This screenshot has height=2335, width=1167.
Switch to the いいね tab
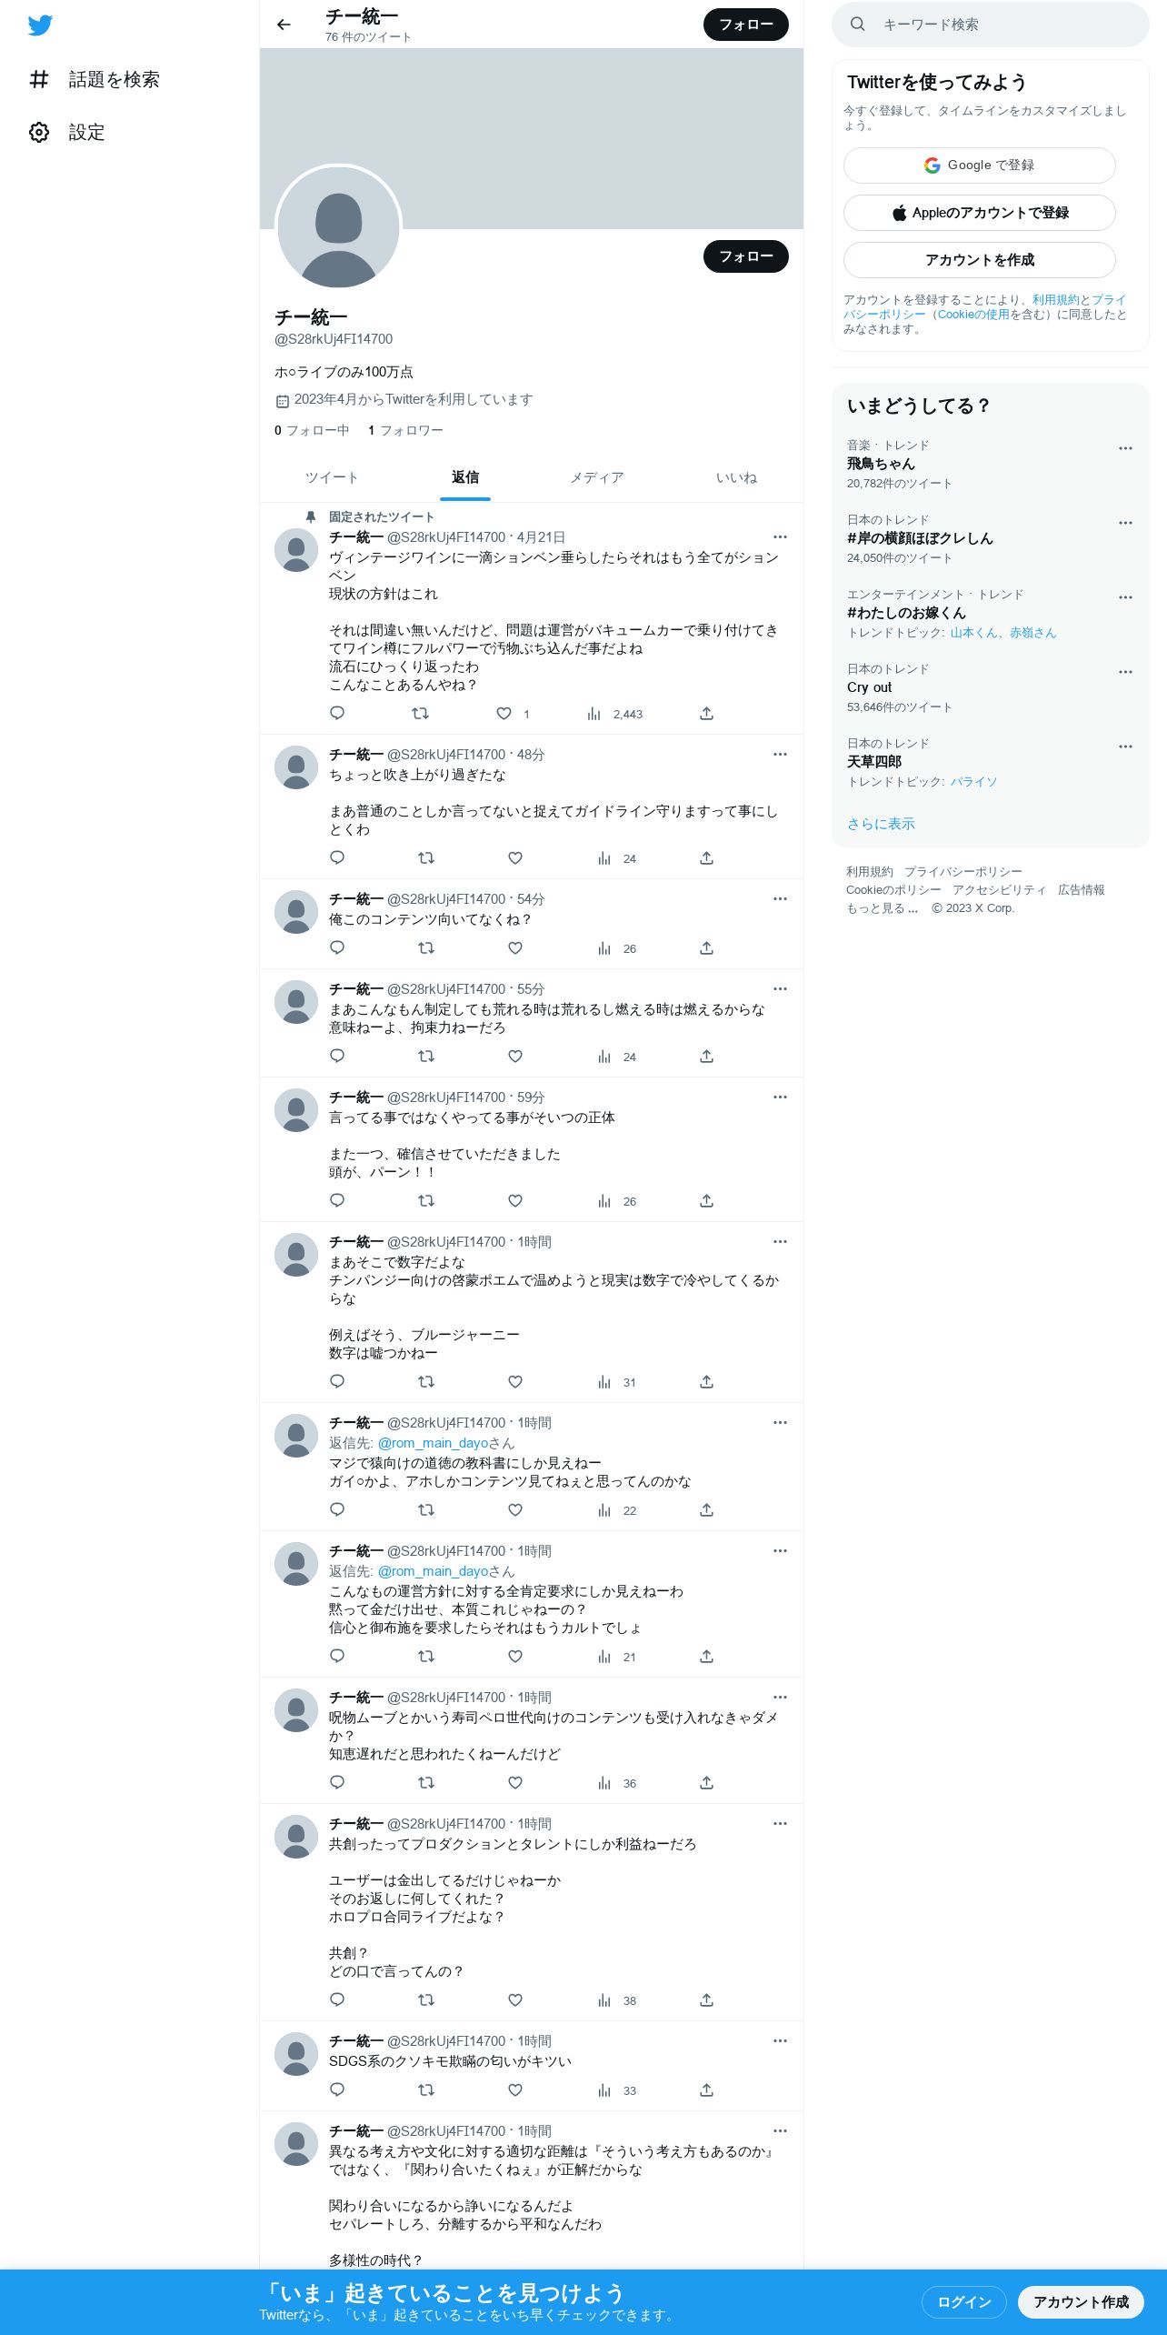[x=736, y=477]
